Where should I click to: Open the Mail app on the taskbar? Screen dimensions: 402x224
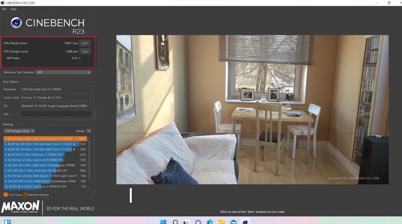click(233, 222)
